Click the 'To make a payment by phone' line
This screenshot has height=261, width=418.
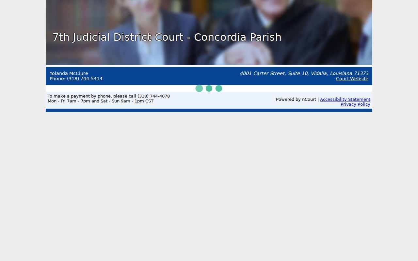(109, 96)
